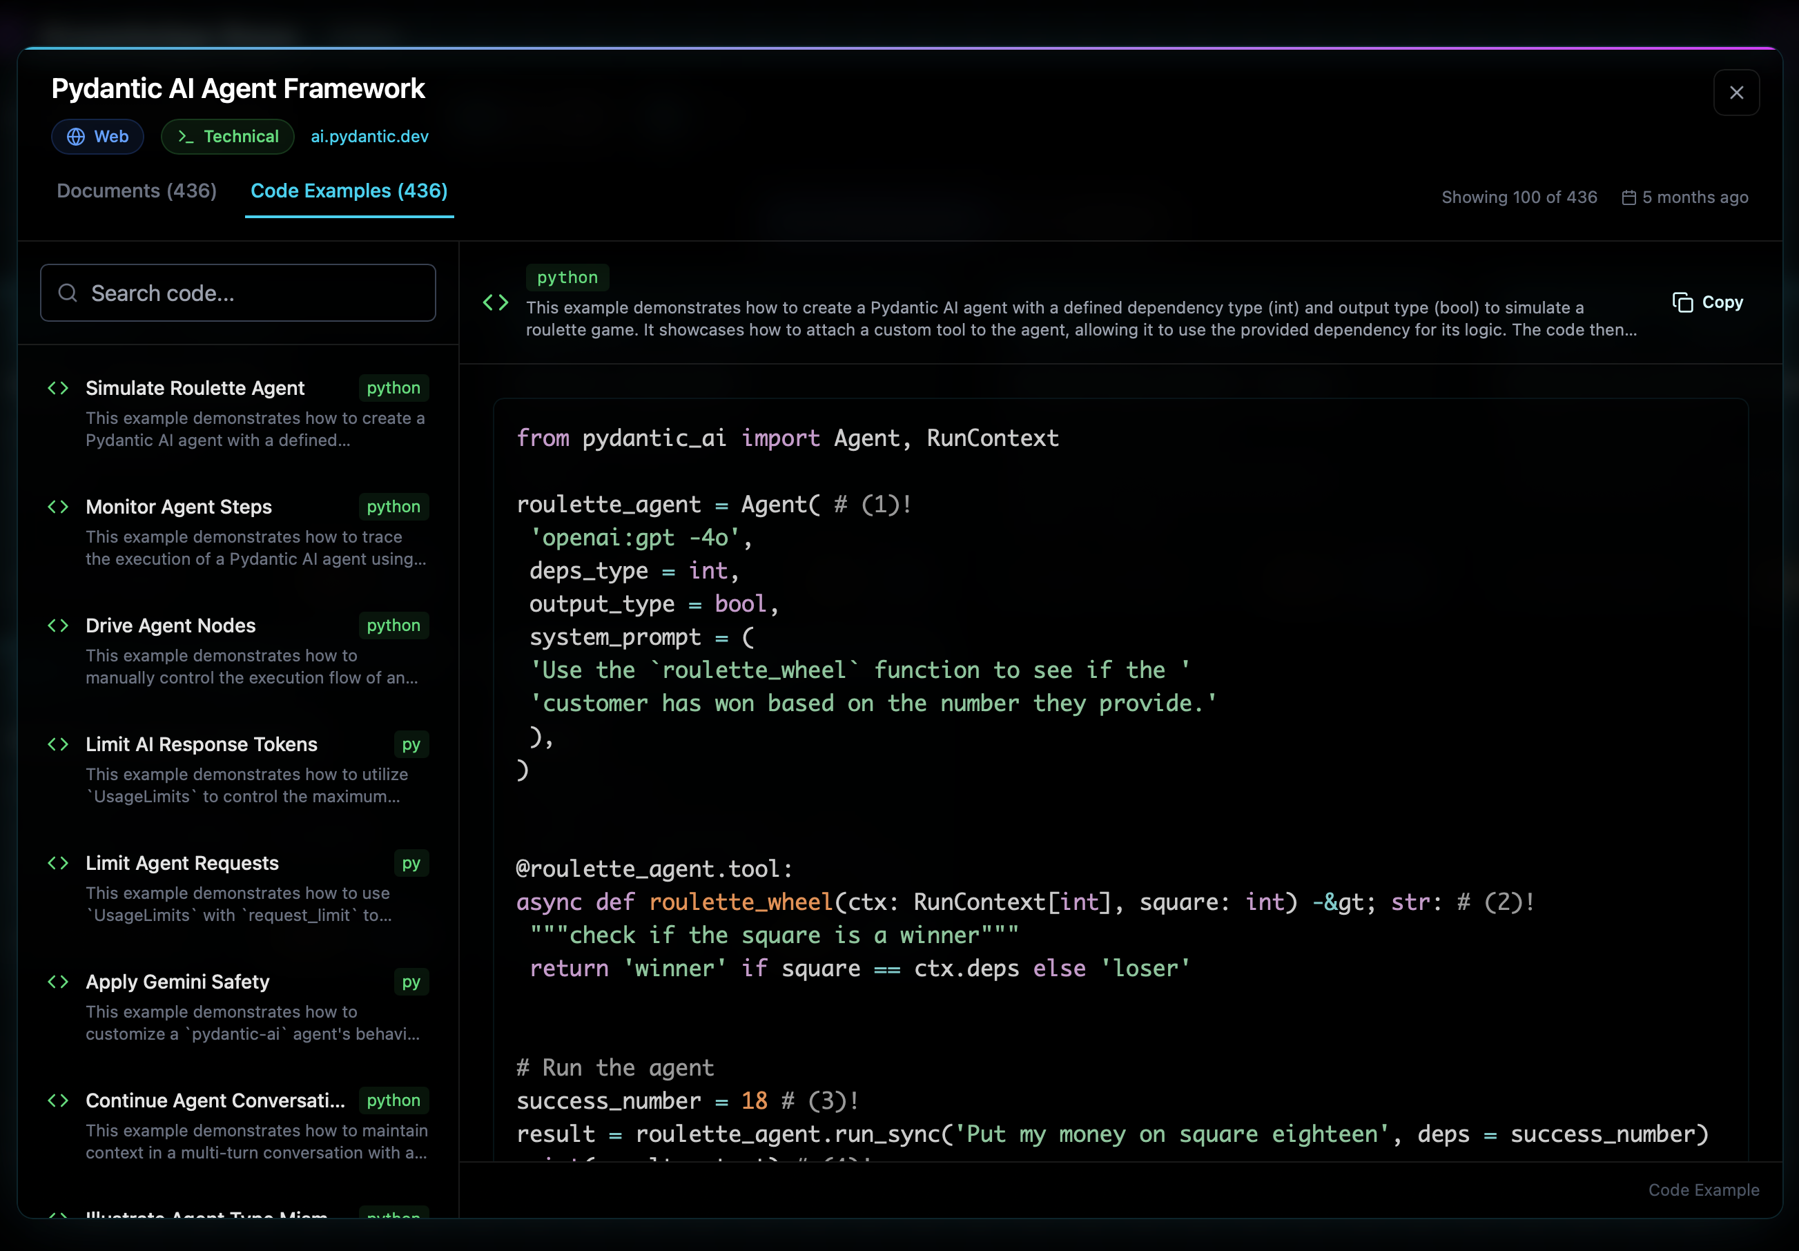Click the code brackets icon beside Apply Gemini Safety

coord(57,981)
